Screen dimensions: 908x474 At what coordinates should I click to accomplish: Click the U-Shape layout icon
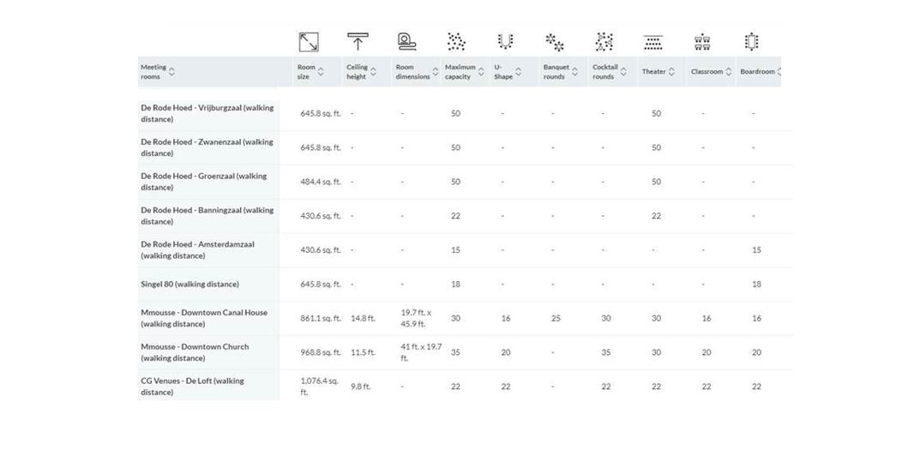pos(506,42)
